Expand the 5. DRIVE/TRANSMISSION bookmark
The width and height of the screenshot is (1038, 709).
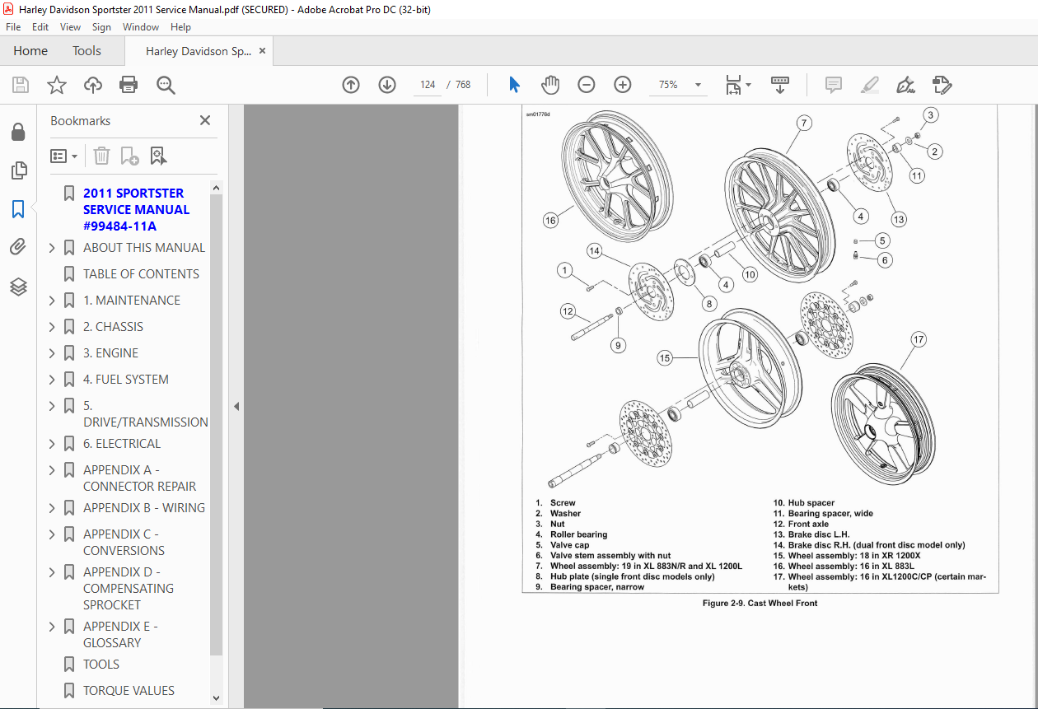click(53, 406)
